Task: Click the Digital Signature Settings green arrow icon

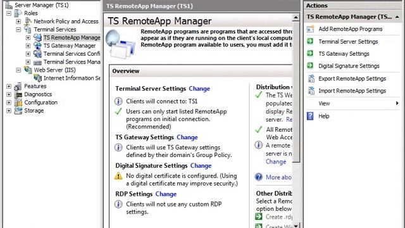Action: (310, 66)
